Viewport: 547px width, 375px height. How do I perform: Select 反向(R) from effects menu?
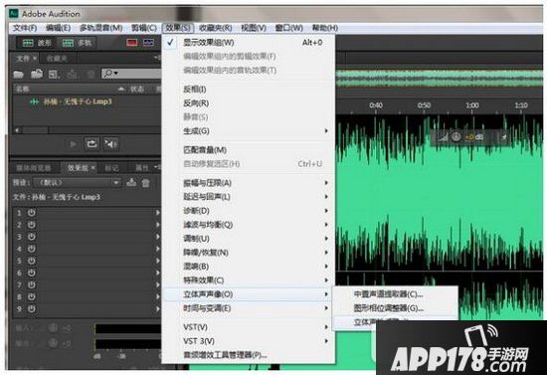(x=249, y=103)
